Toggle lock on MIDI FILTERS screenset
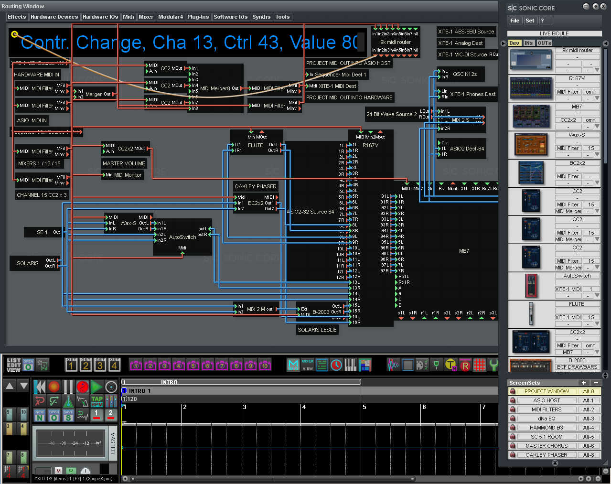This screenshot has width=611, height=484. point(513,409)
